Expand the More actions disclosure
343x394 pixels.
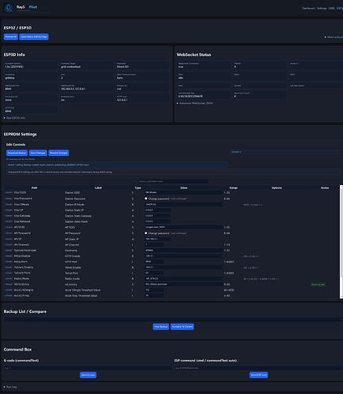click(334, 37)
